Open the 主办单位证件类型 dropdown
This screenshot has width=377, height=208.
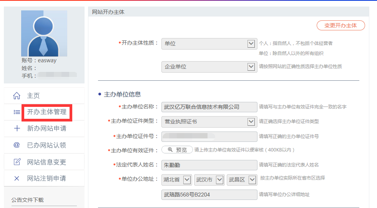[x=209, y=122]
